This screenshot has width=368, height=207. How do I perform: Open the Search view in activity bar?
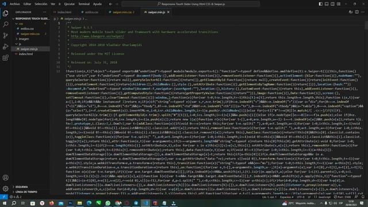tap(5, 24)
